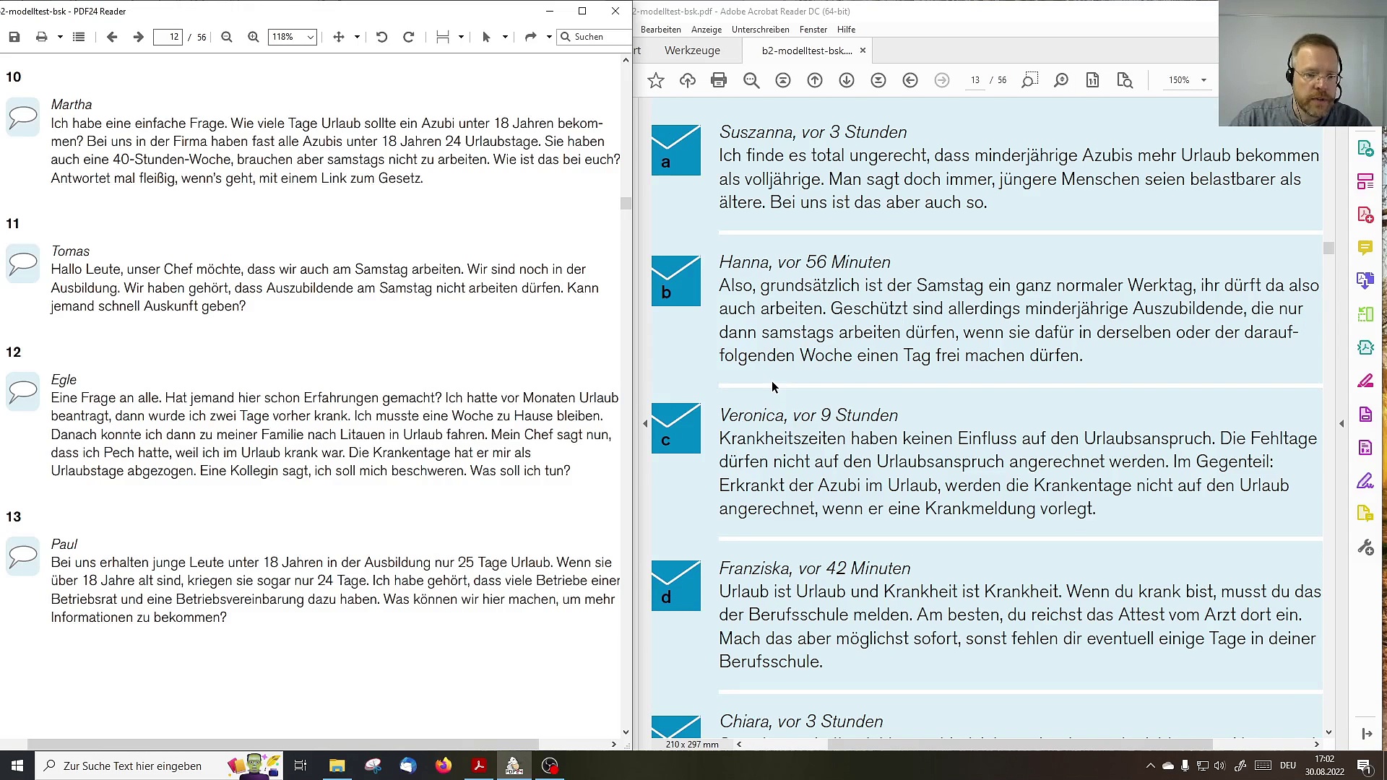Add bookmark star in Acrobat toolbar

656,80
